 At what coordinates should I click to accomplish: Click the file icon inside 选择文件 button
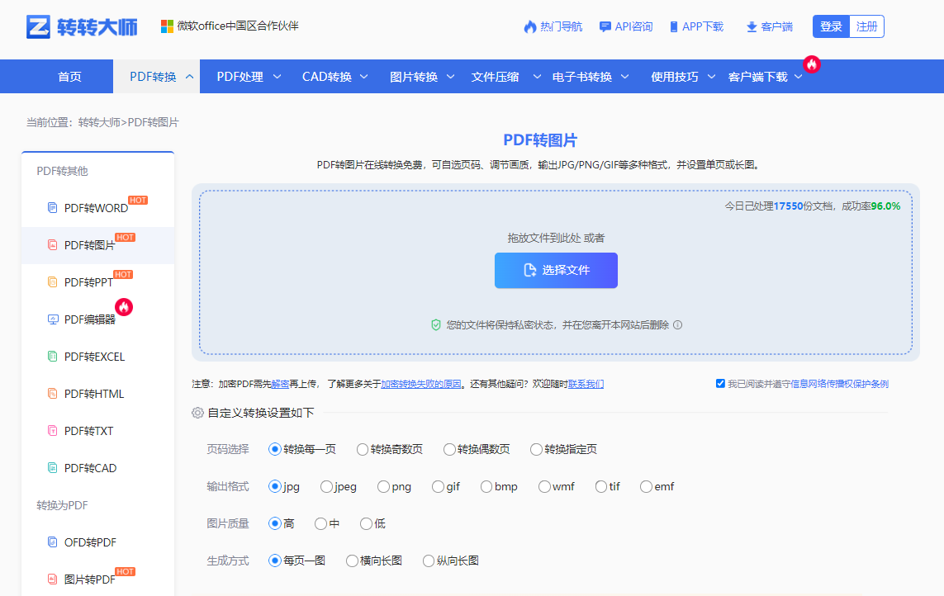tap(529, 270)
